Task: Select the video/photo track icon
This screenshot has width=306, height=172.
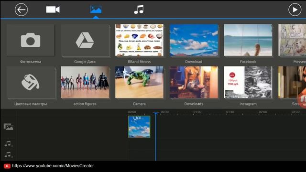Action: tap(9, 127)
